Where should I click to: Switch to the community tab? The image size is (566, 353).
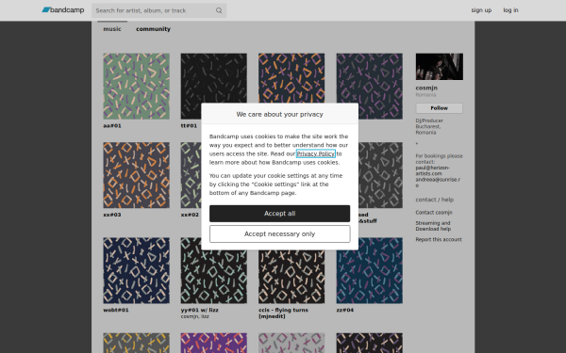(x=153, y=29)
